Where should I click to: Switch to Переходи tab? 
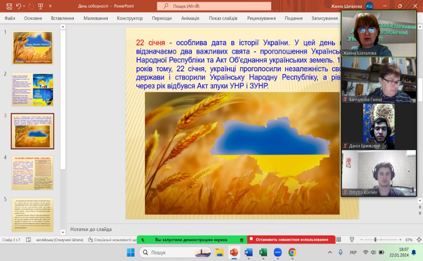tap(162, 18)
